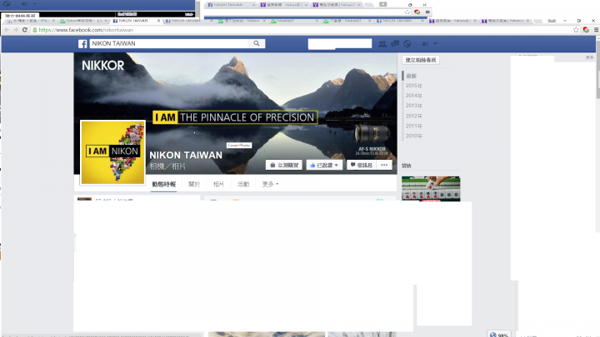This screenshot has height=337, width=600.
Task: Jump to 最新 in timeline navigator
Action: coord(412,76)
